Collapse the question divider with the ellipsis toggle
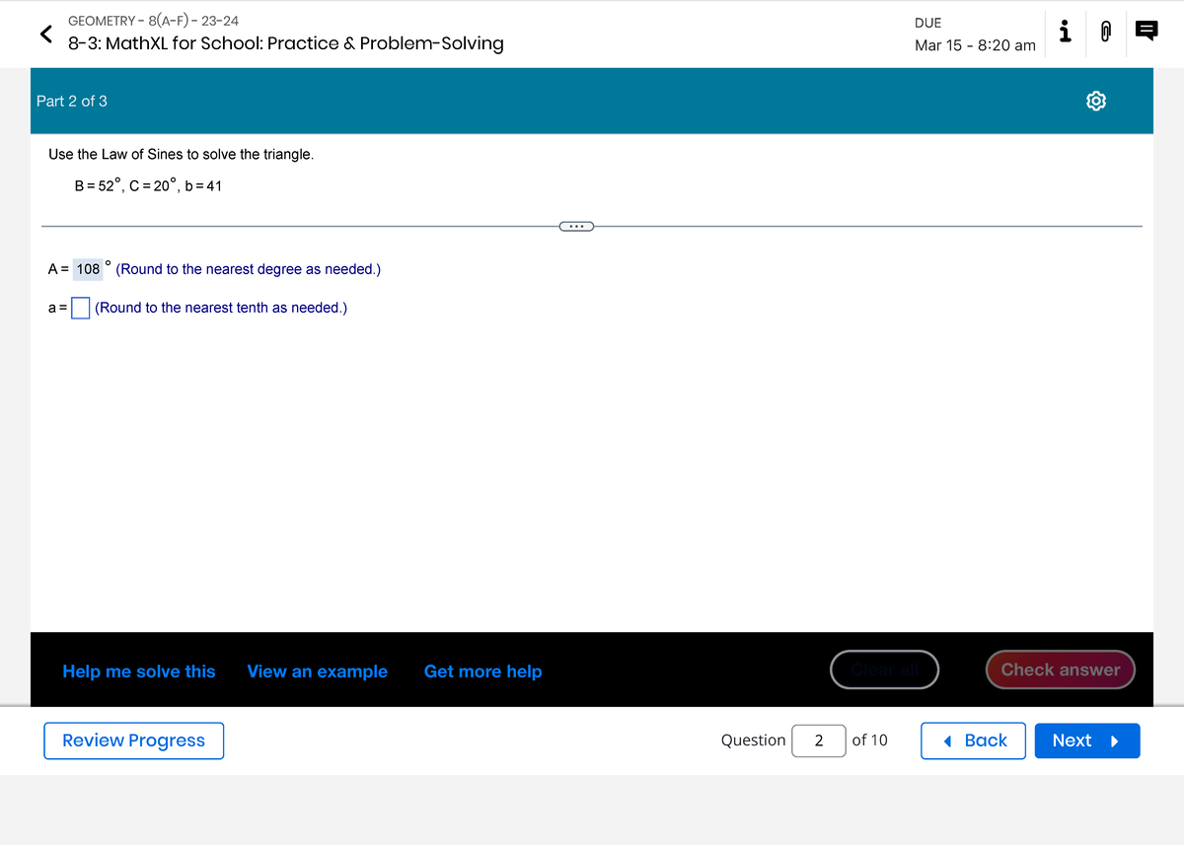The image size is (1184, 845). coord(576,226)
